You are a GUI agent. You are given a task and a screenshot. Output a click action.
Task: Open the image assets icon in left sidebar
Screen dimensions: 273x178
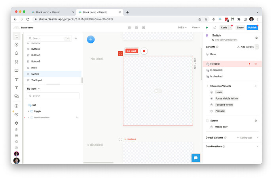[16, 71]
